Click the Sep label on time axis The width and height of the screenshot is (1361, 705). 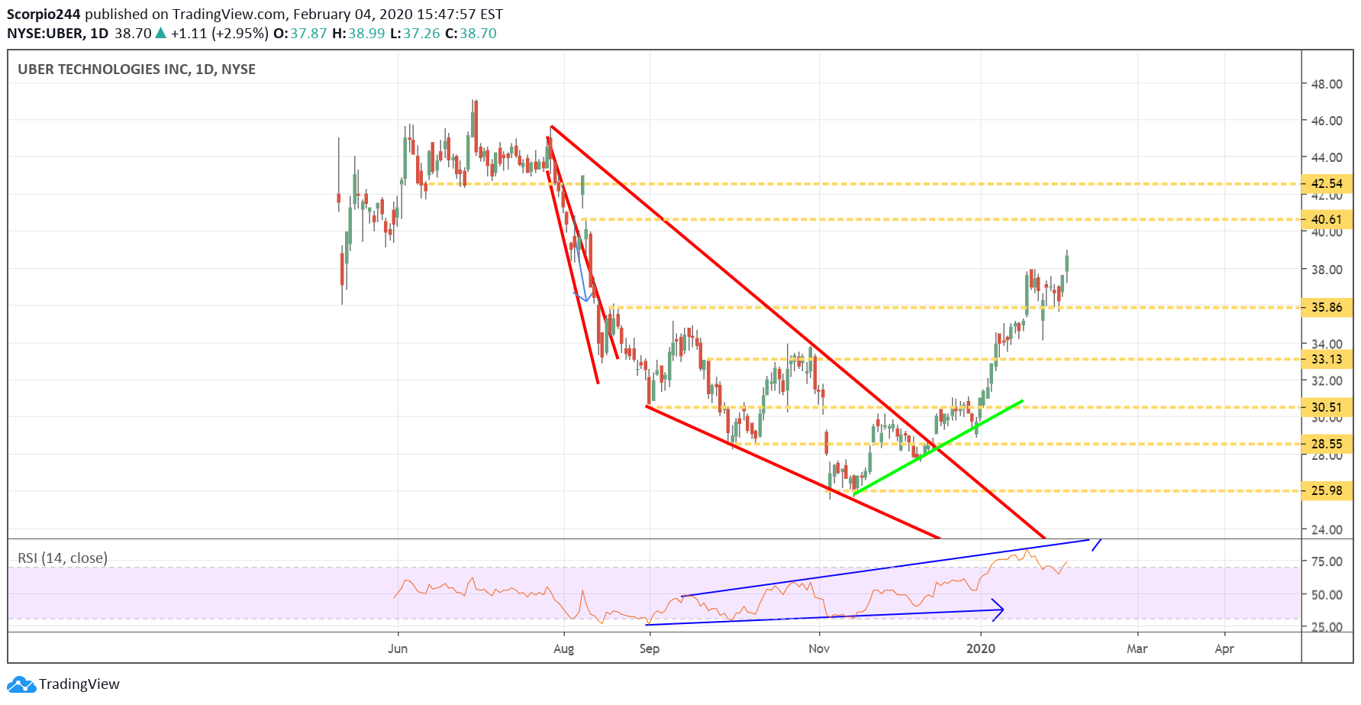[650, 649]
